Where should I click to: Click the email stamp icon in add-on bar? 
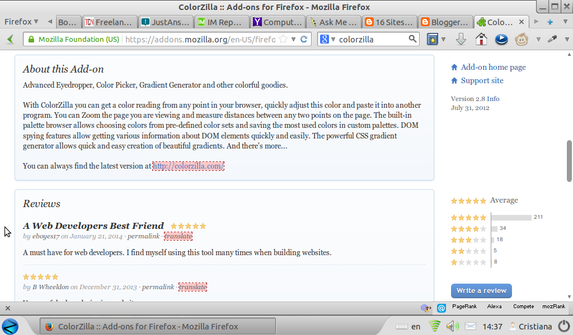426,308
